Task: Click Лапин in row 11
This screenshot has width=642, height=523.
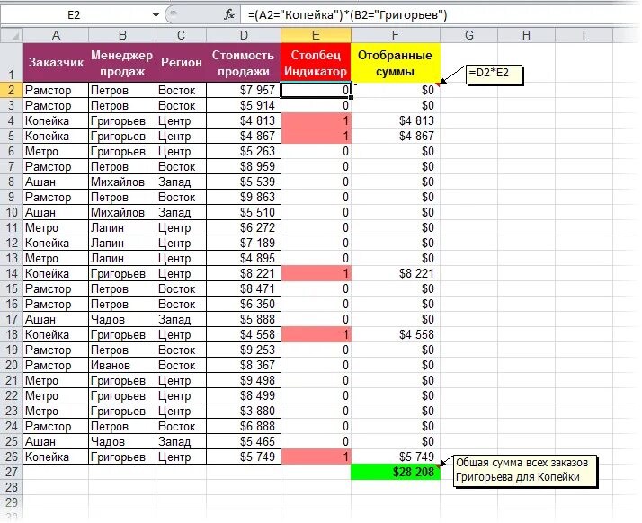Action: click(x=122, y=227)
